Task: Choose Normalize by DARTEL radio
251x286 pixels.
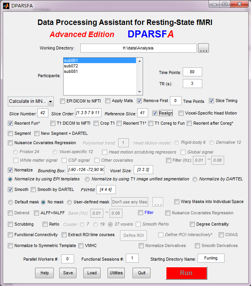Action: point(195,179)
